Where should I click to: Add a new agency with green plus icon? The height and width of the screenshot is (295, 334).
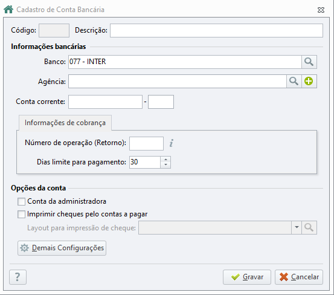(309, 81)
